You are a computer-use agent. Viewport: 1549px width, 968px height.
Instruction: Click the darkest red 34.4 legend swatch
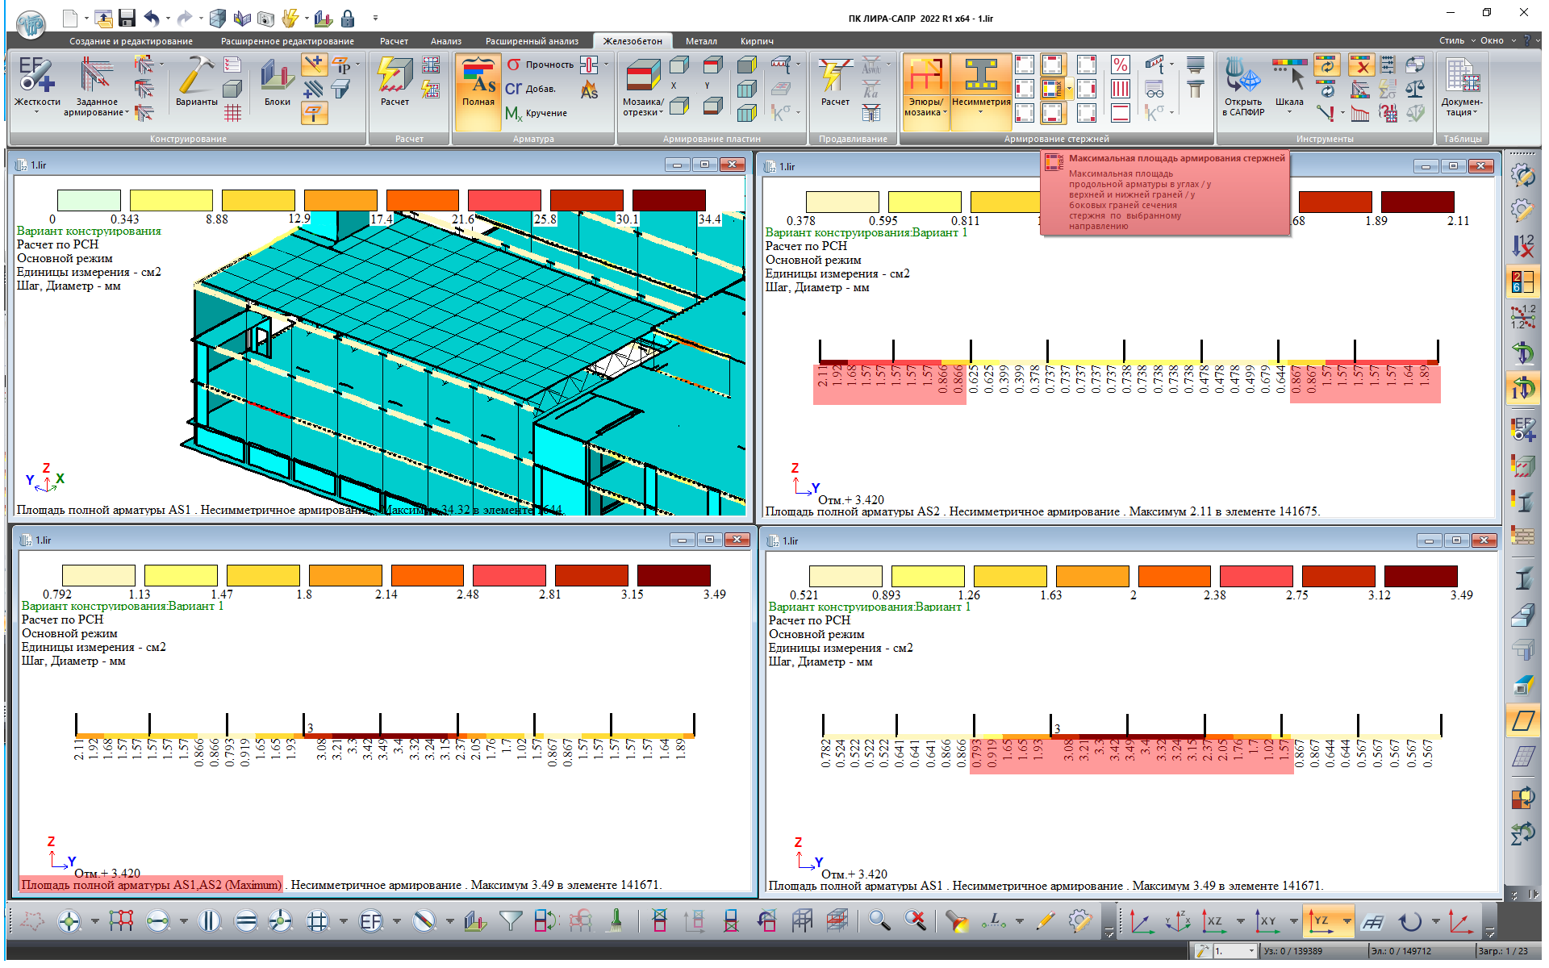click(x=668, y=200)
